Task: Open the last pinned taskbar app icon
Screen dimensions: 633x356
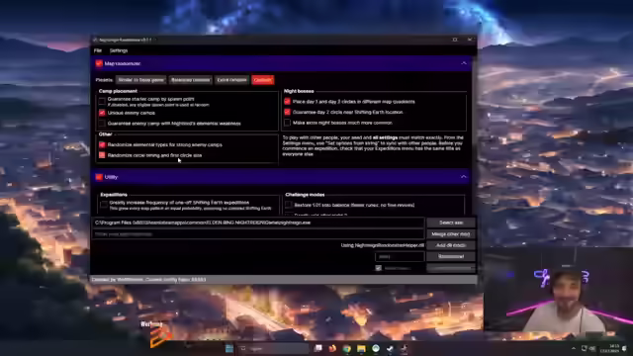Action: tap(405, 348)
